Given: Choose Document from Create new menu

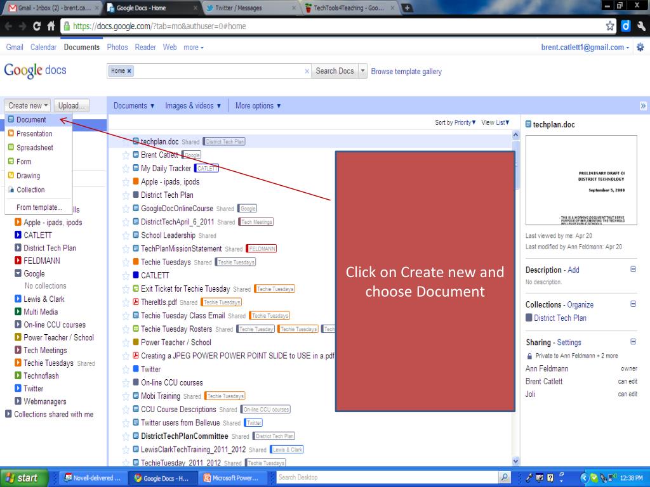Looking at the screenshot, I should pos(38,120).
